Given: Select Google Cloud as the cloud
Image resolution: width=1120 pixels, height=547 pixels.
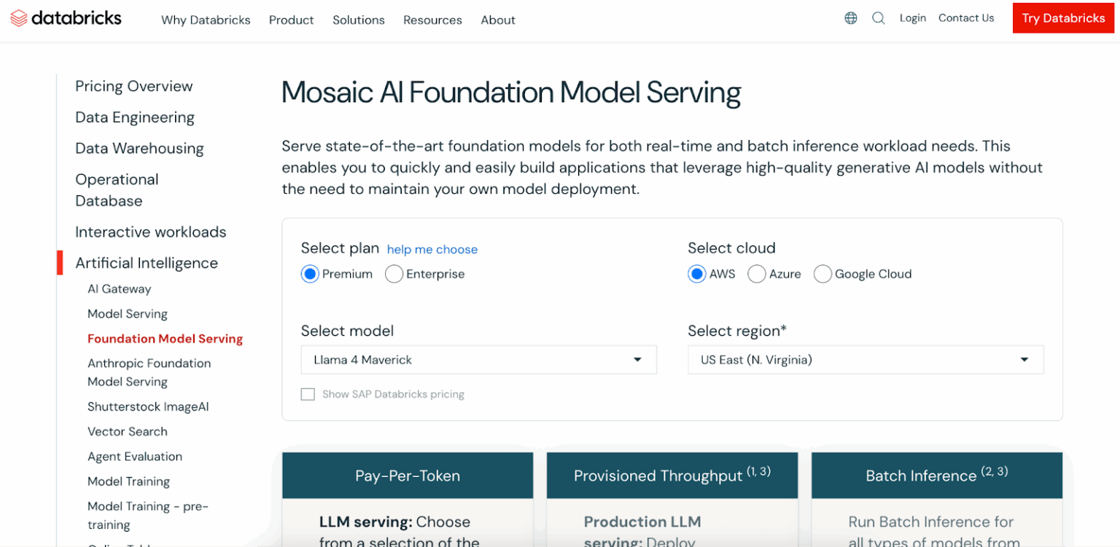Looking at the screenshot, I should 822,274.
